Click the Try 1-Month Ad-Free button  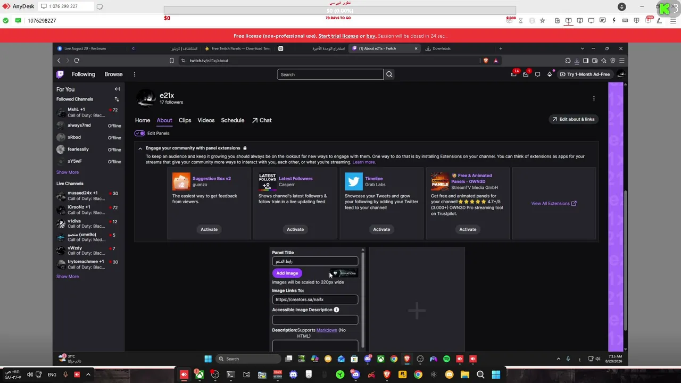tap(584, 74)
